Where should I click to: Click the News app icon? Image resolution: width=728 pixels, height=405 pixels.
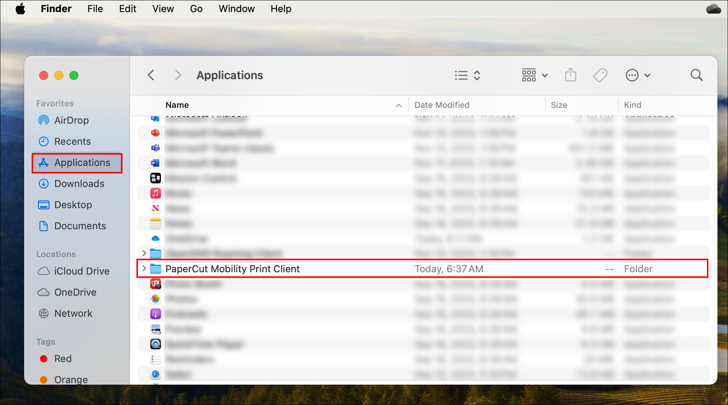(x=156, y=208)
